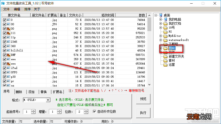Expand the watermarksoft folder node
221x124 pixels.
[161, 40]
